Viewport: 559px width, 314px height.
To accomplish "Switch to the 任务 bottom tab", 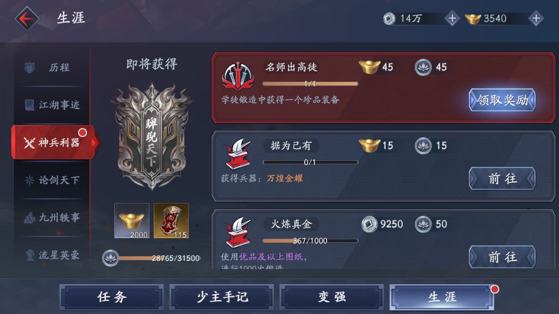I will click(112, 296).
